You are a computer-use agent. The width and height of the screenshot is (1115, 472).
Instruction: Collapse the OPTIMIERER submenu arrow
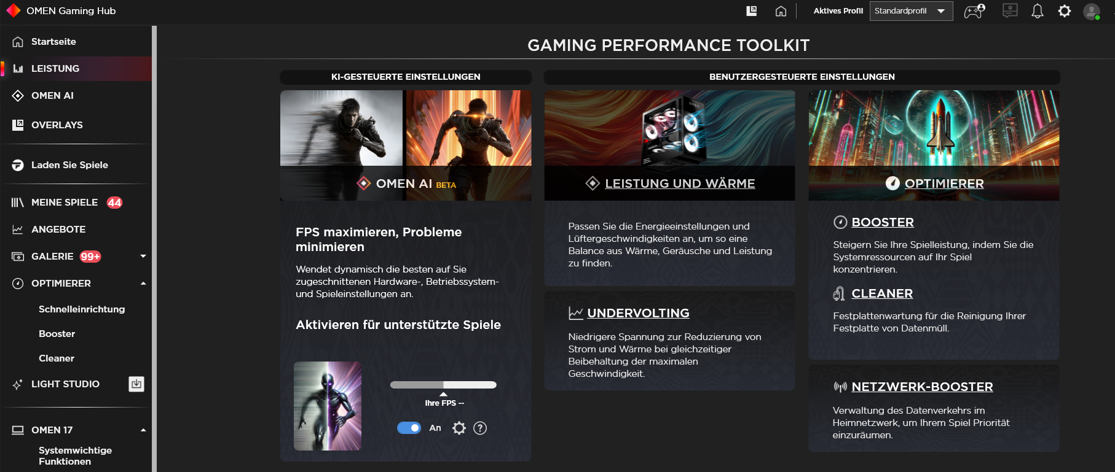143,284
